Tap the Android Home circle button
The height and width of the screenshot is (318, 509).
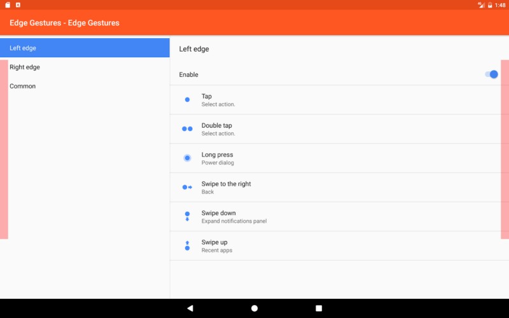(254, 308)
